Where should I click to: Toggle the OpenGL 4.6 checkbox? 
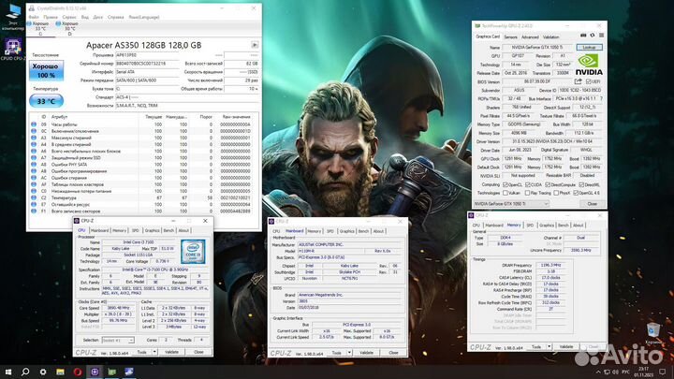click(x=576, y=193)
